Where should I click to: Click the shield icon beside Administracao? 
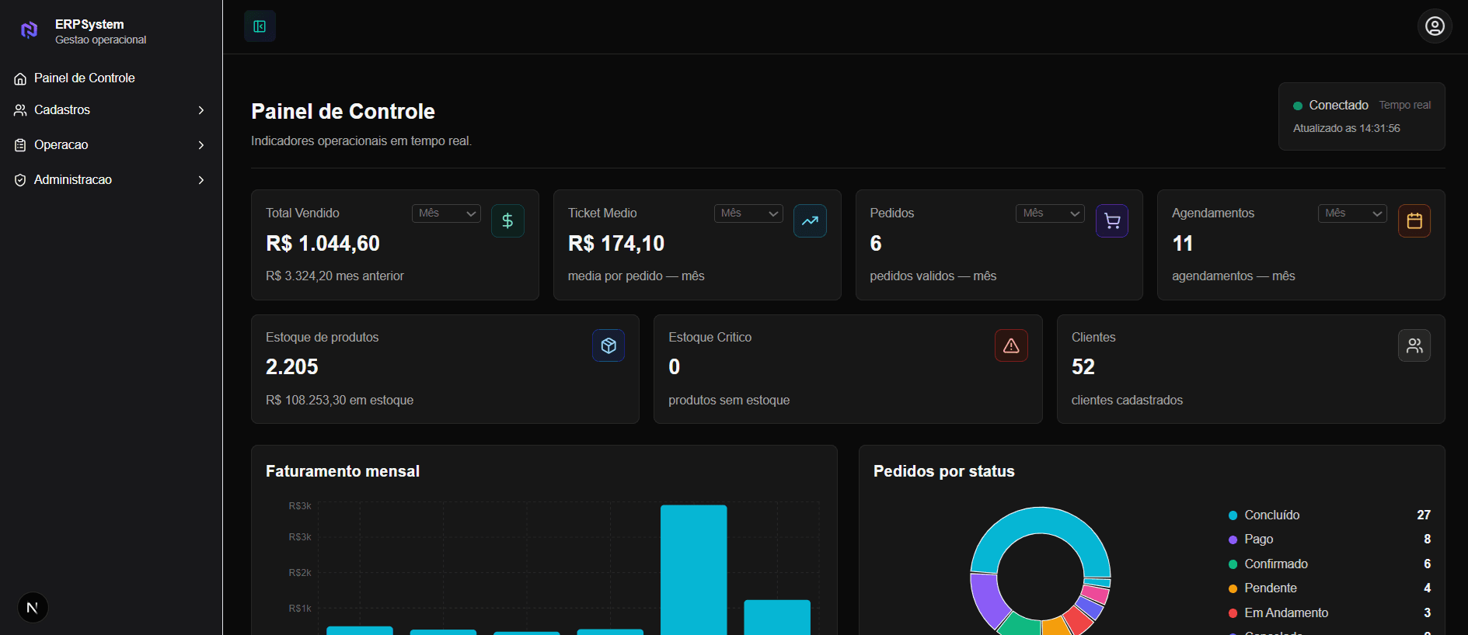[20, 180]
